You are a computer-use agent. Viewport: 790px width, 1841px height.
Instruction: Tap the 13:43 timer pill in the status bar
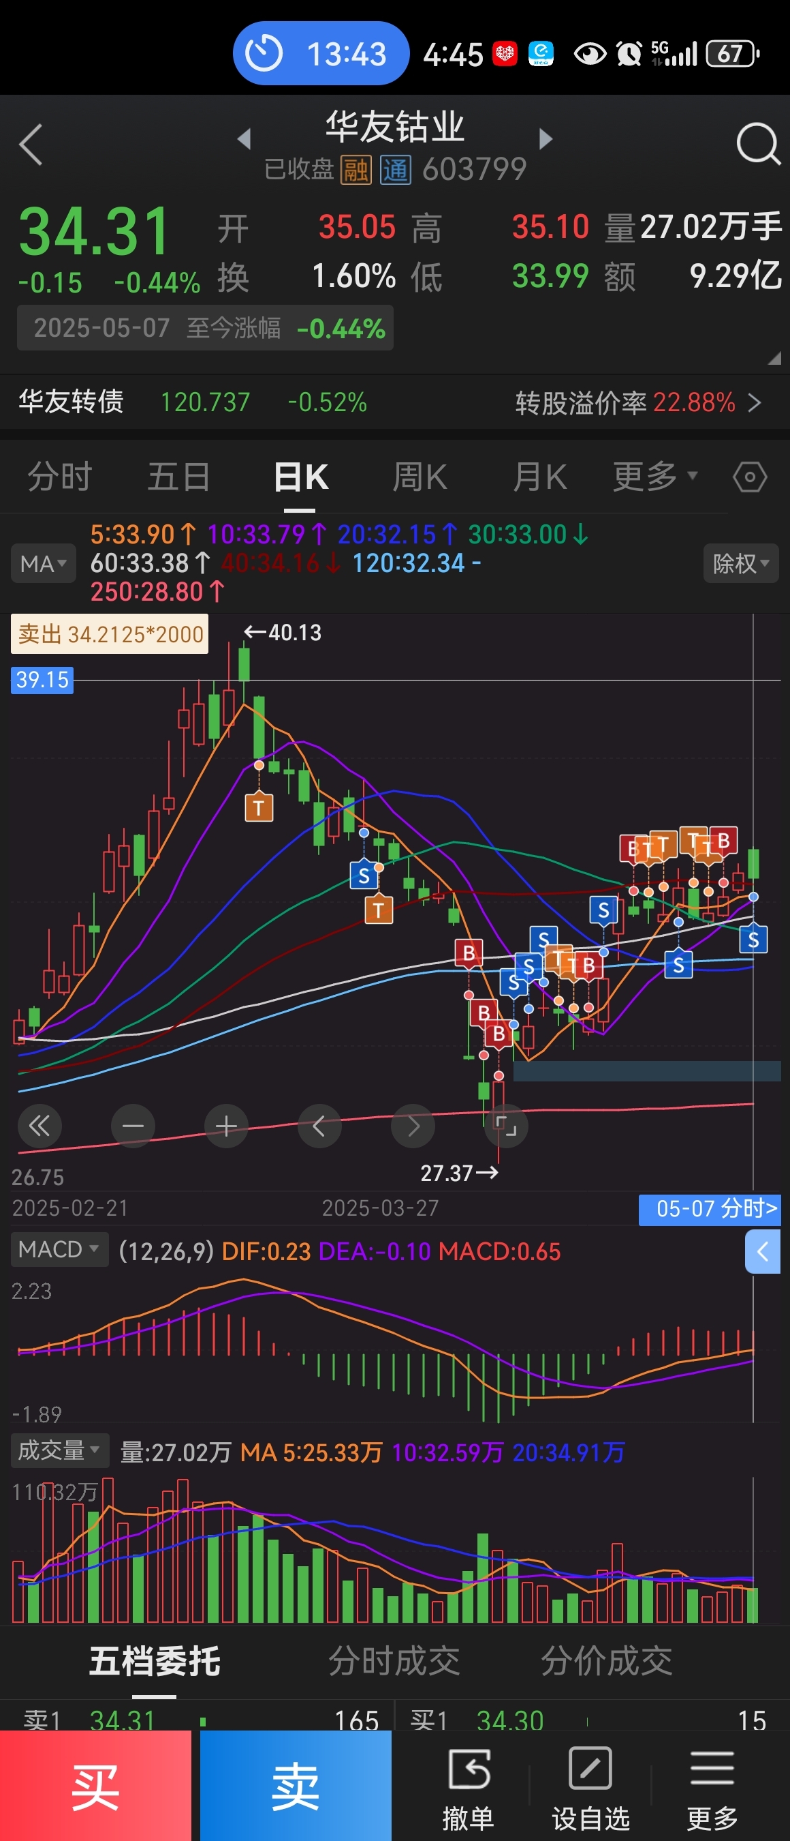pyautogui.click(x=321, y=54)
